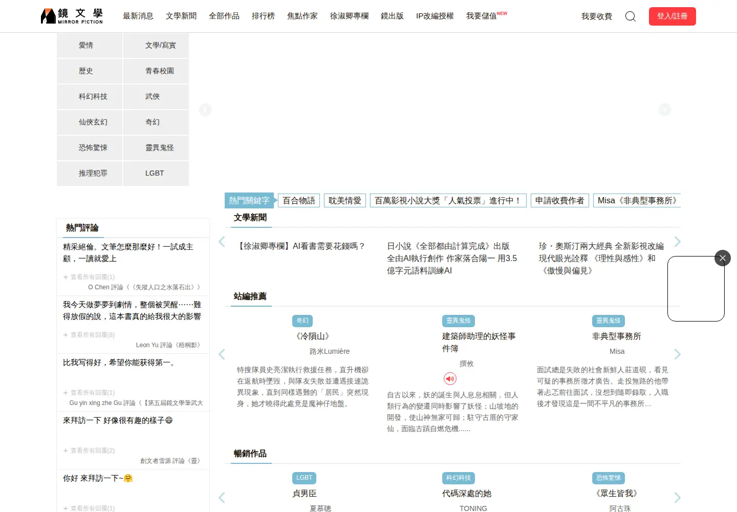
Task: Open 排行榜 menu item
Action: point(263,16)
